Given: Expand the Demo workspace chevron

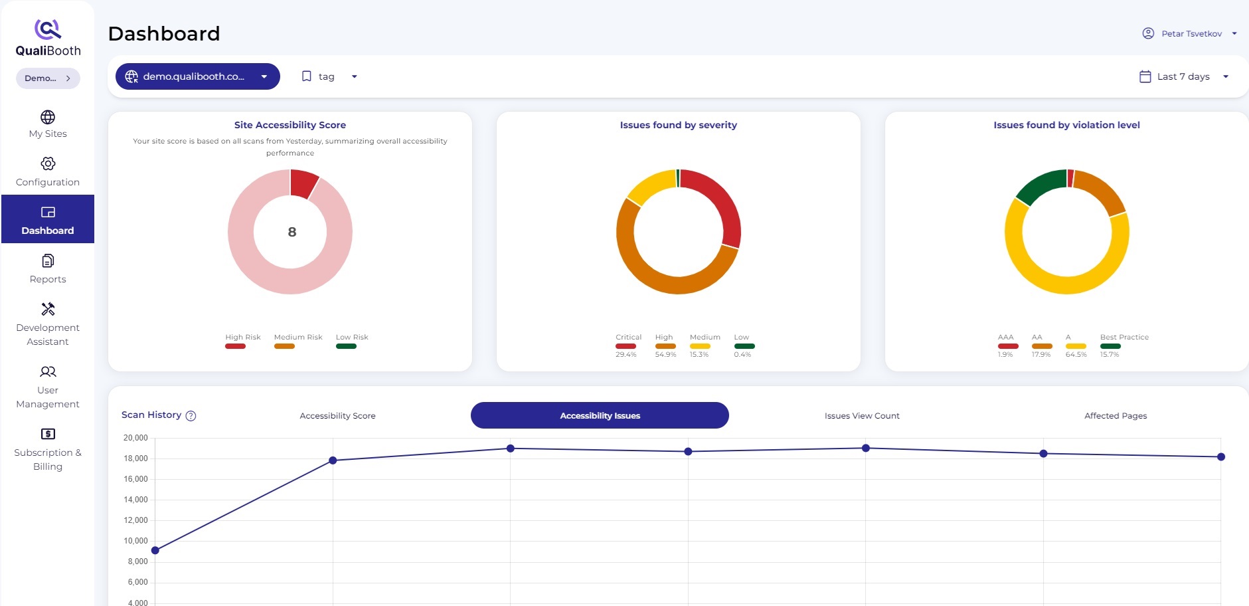Looking at the screenshot, I should tap(68, 78).
